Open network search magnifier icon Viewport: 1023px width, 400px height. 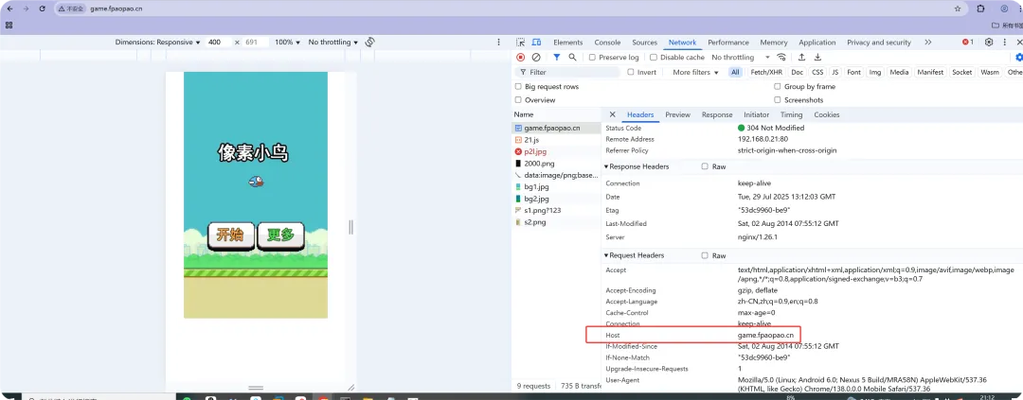tap(572, 58)
